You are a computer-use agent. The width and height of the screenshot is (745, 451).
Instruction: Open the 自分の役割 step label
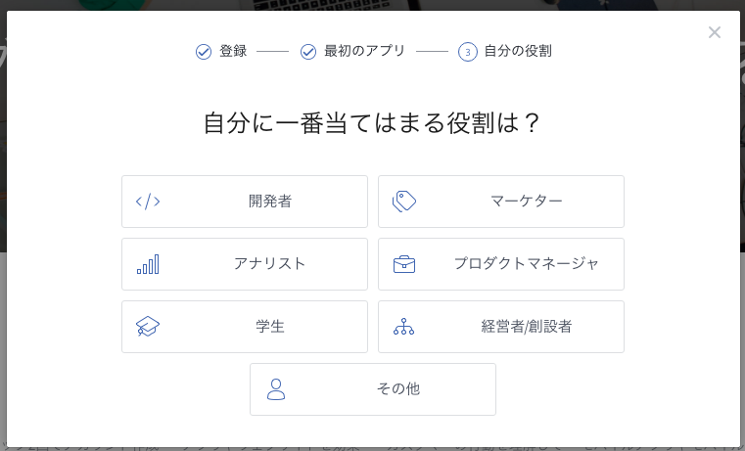click(x=518, y=51)
